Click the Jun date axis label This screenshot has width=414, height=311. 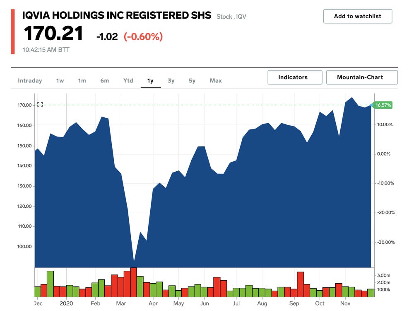pos(205,304)
